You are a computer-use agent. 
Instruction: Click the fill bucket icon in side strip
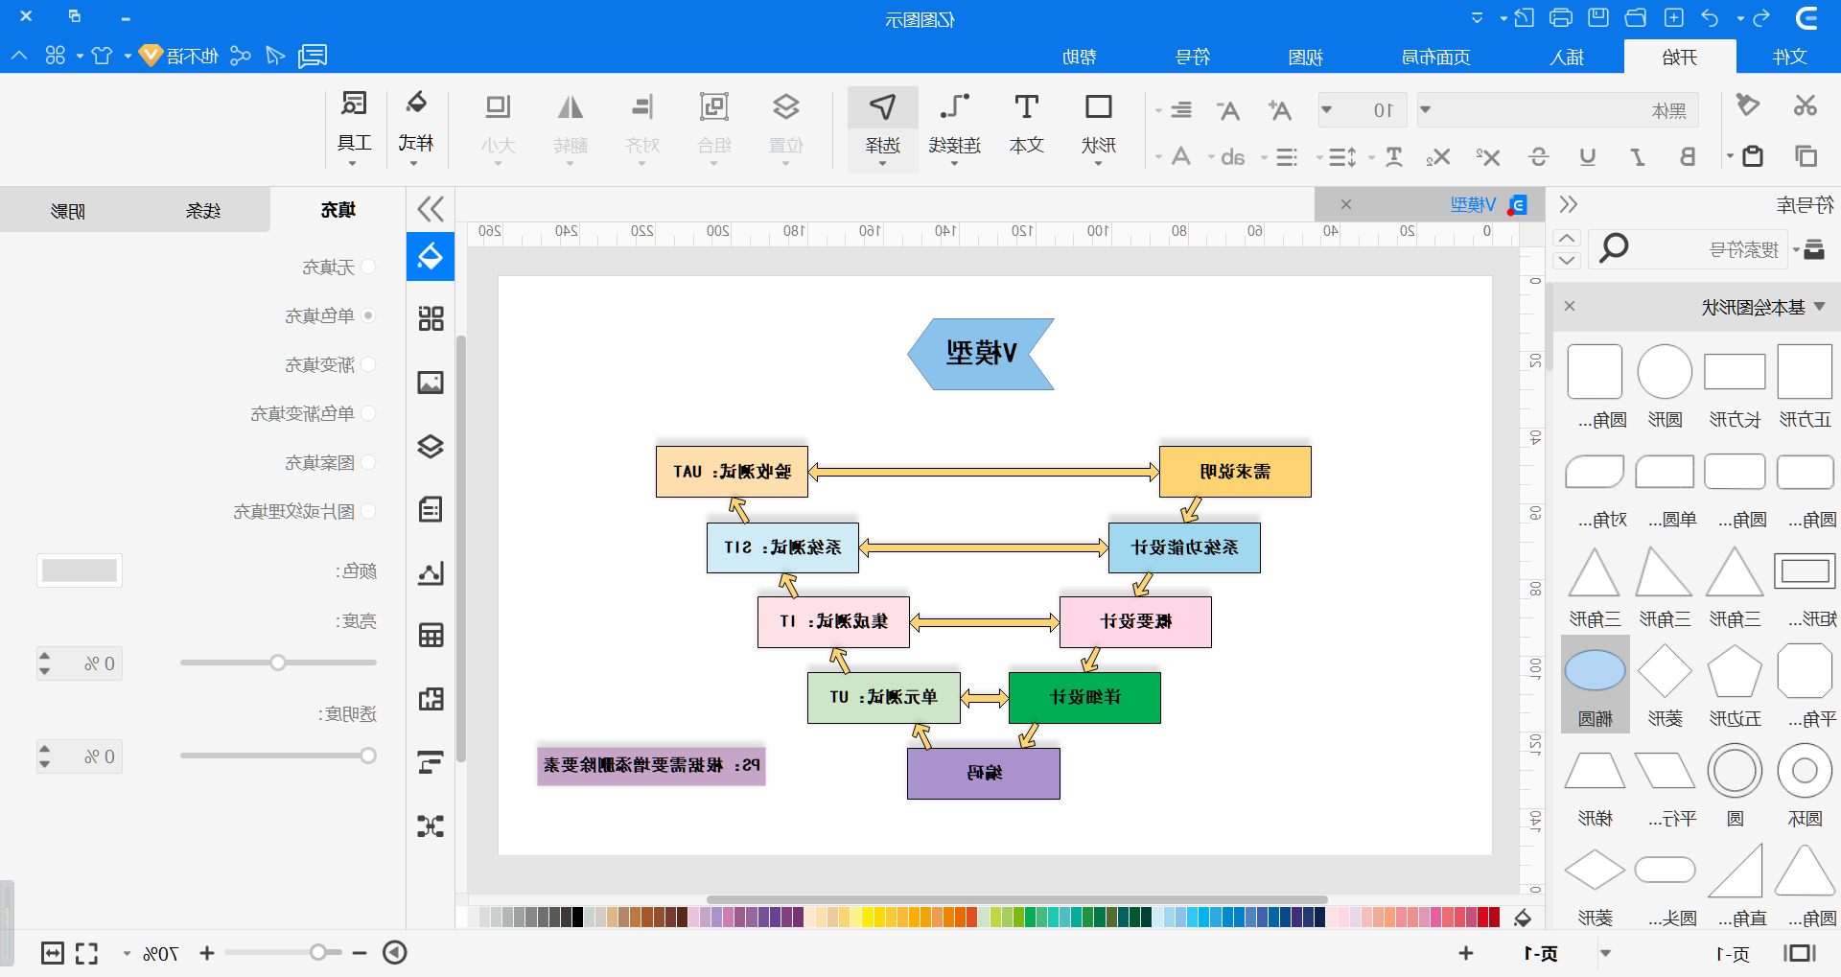(x=431, y=256)
